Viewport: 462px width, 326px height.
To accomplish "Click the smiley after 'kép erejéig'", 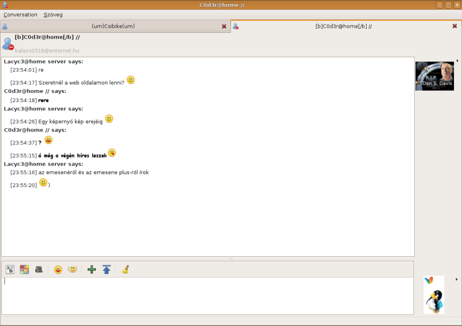I will [109, 119].
